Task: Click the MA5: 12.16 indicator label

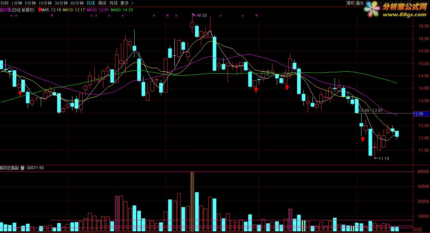Action: pos(51,10)
